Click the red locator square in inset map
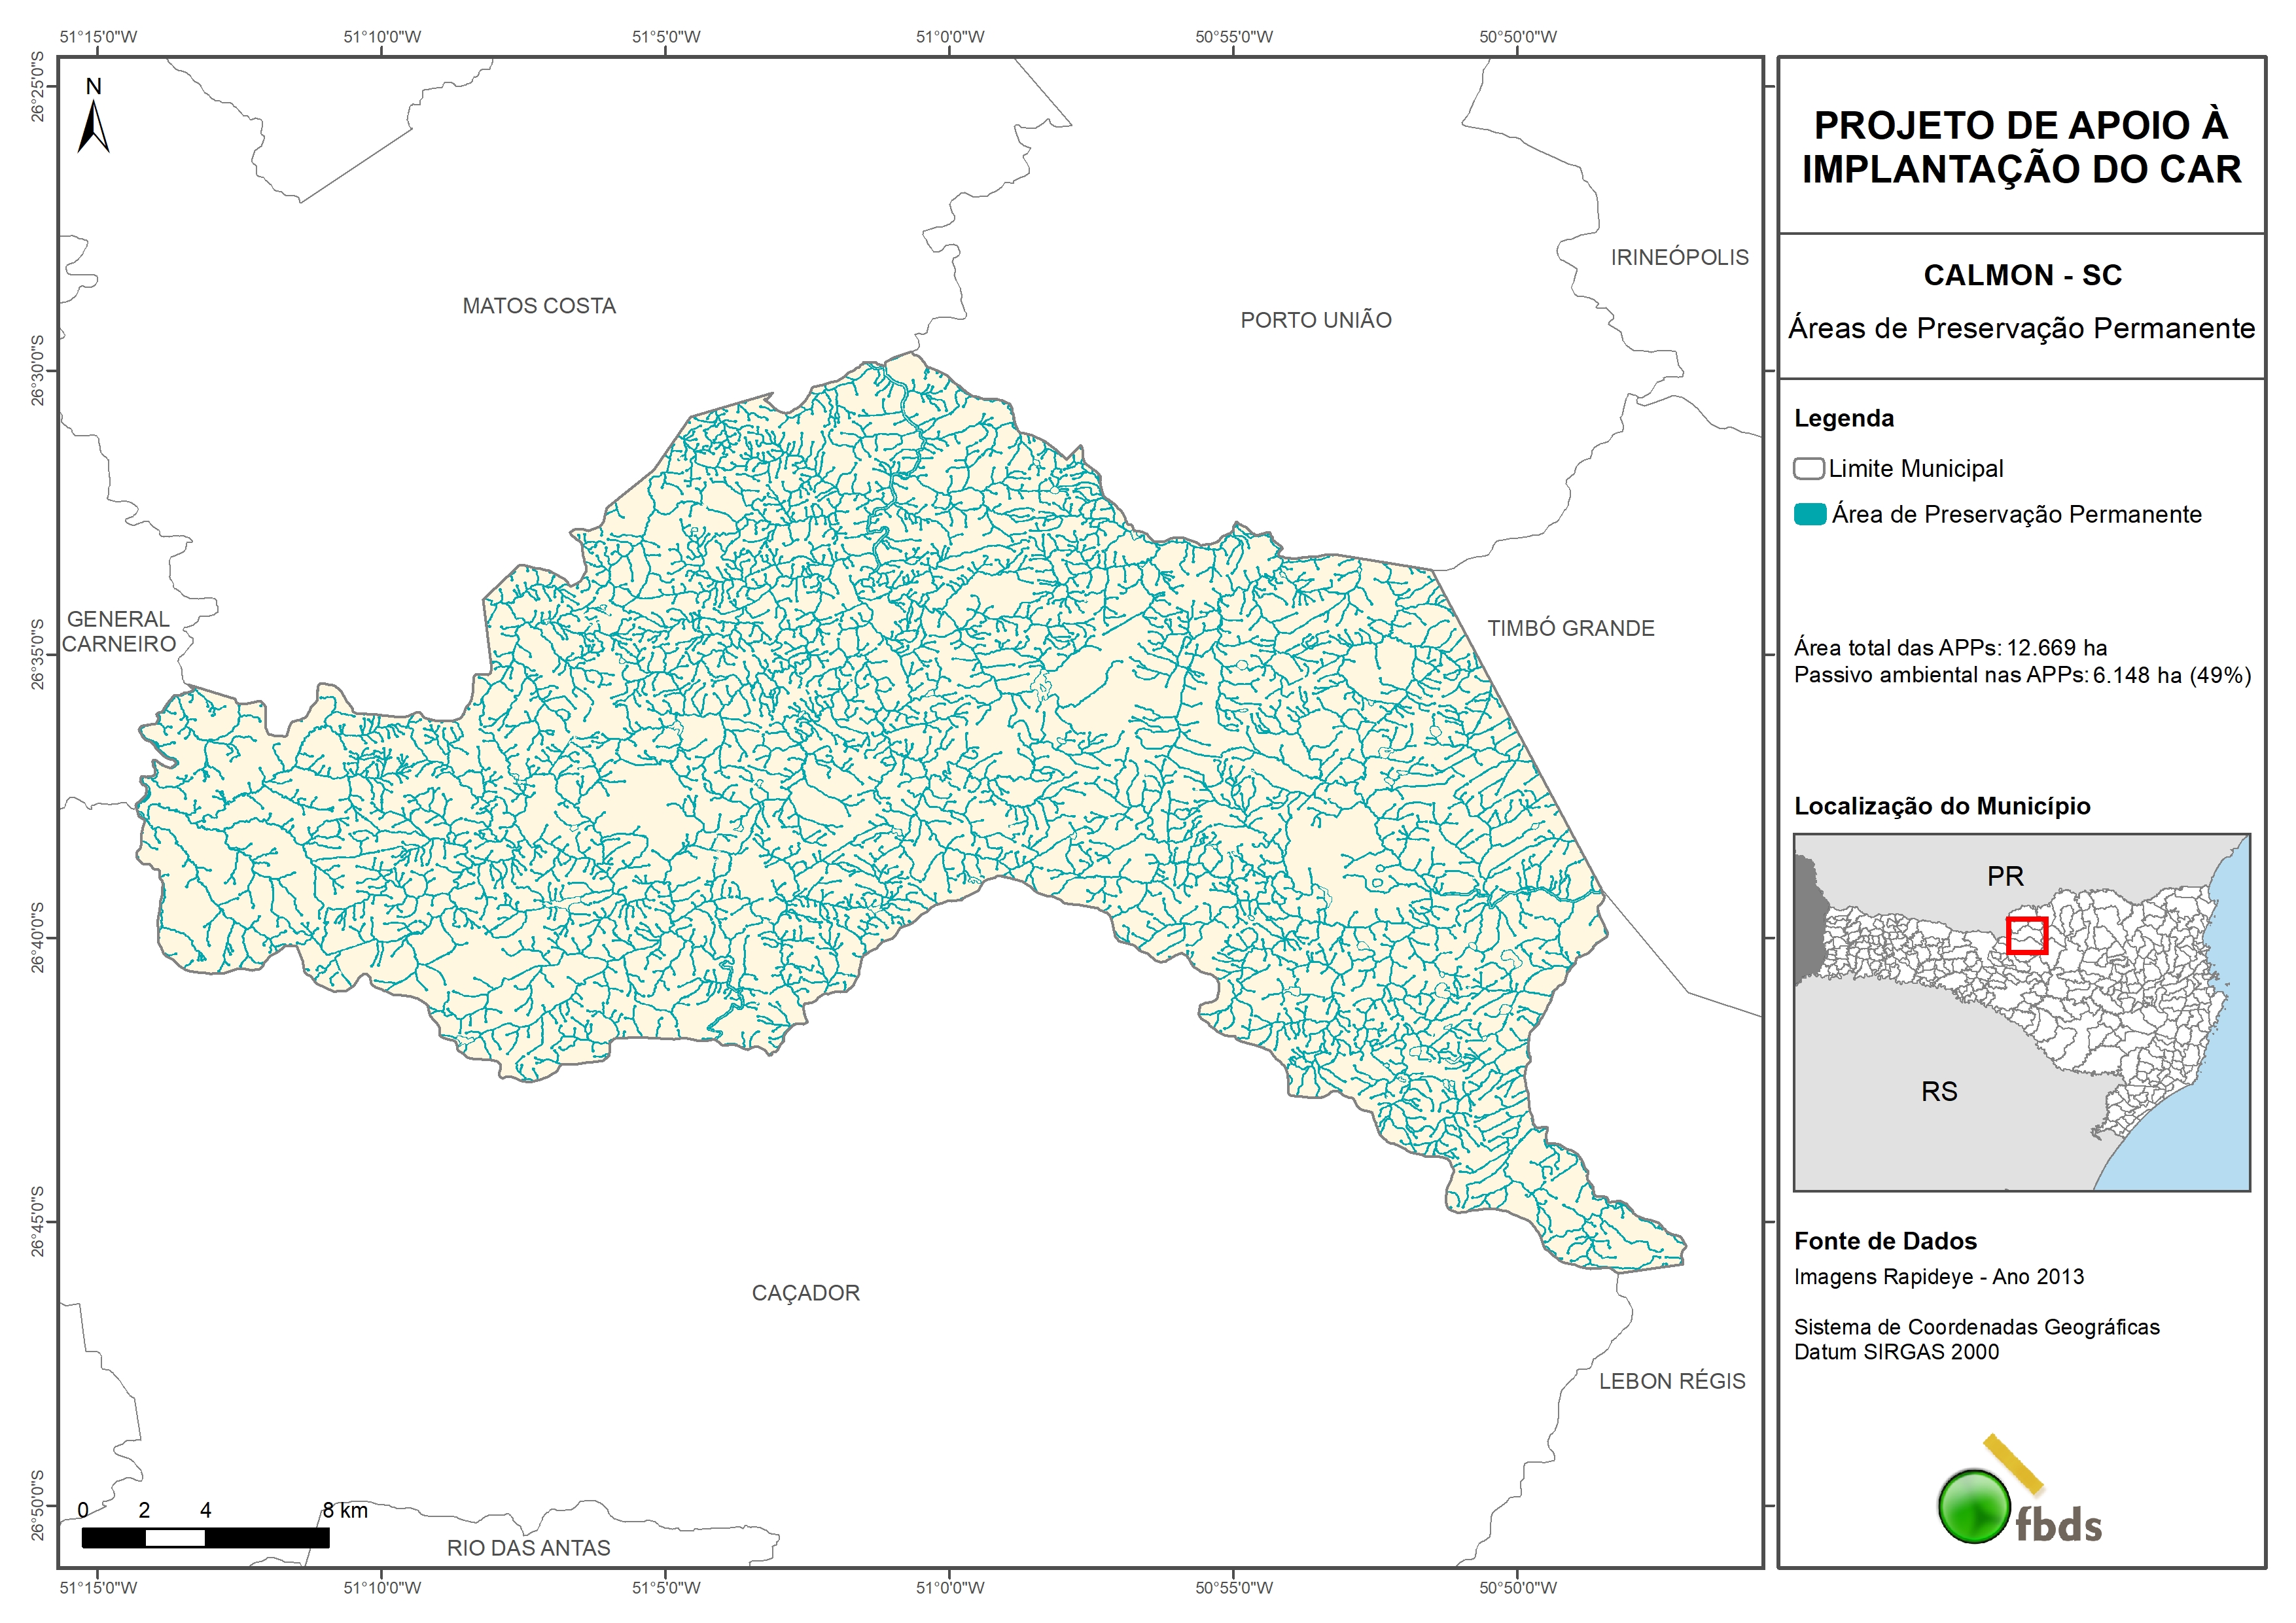 coord(2027,936)
